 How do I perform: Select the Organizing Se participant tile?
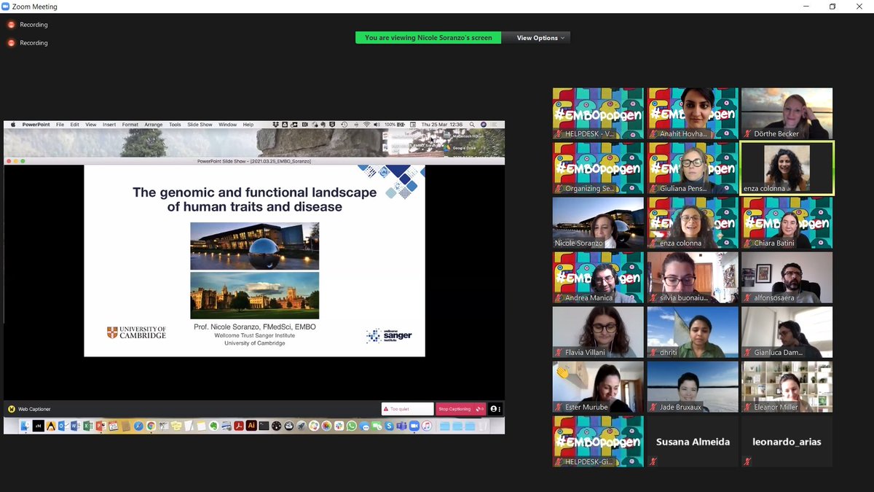pyautogui.click(x=598, y=168)
